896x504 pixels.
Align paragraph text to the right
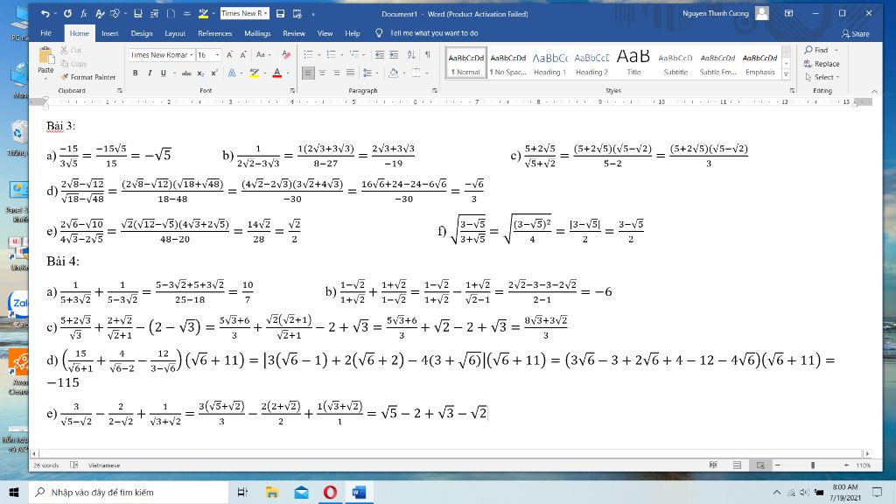(337, 73)
